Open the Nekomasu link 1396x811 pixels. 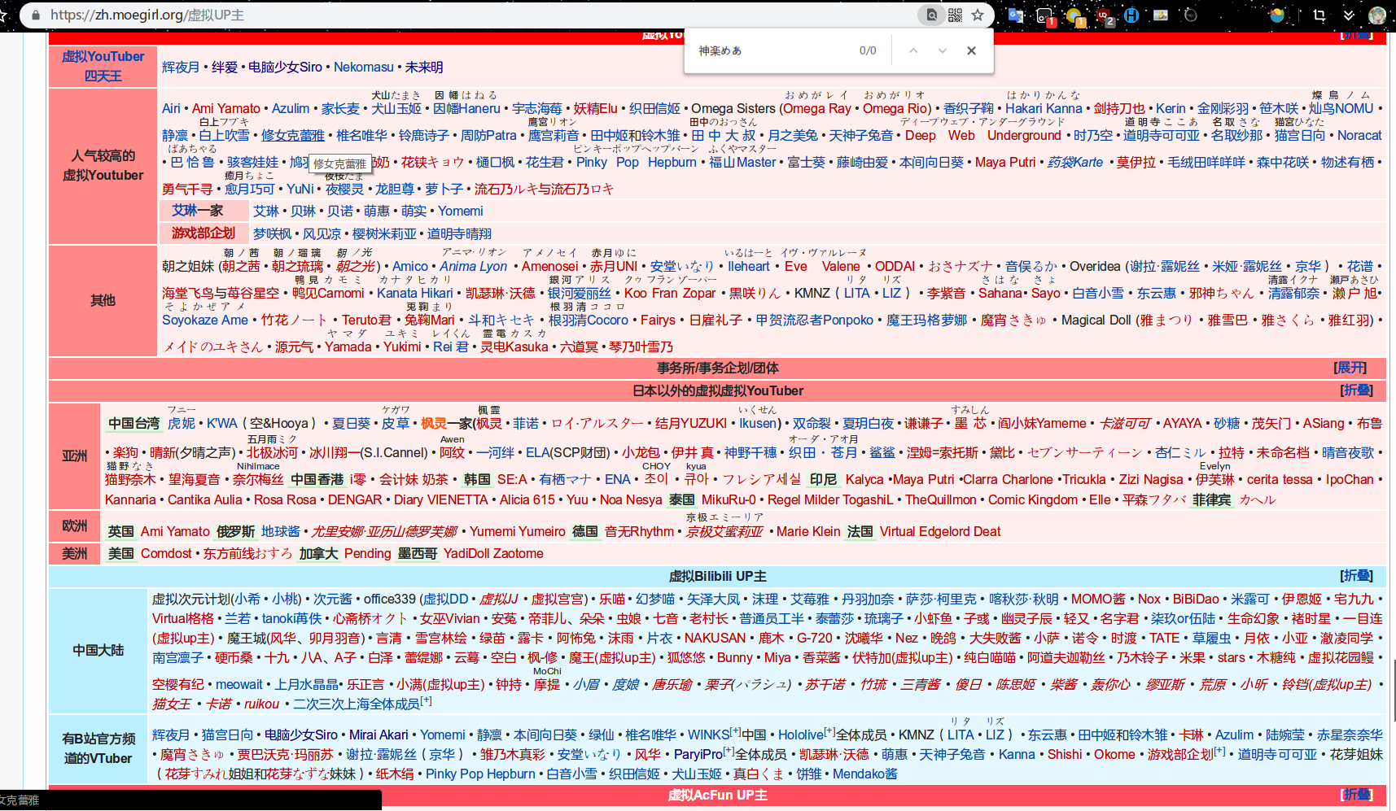pyautogui.click(x=364, y=67)
